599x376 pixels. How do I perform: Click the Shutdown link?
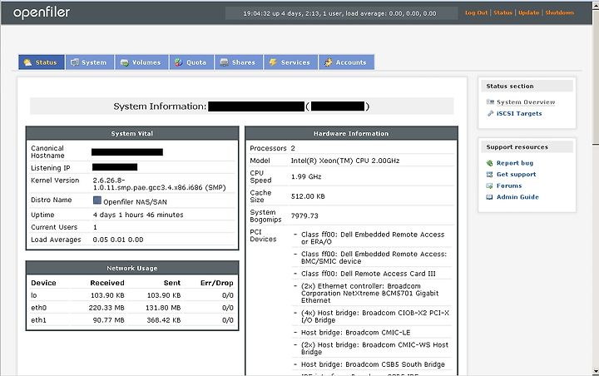click(559, 12)
